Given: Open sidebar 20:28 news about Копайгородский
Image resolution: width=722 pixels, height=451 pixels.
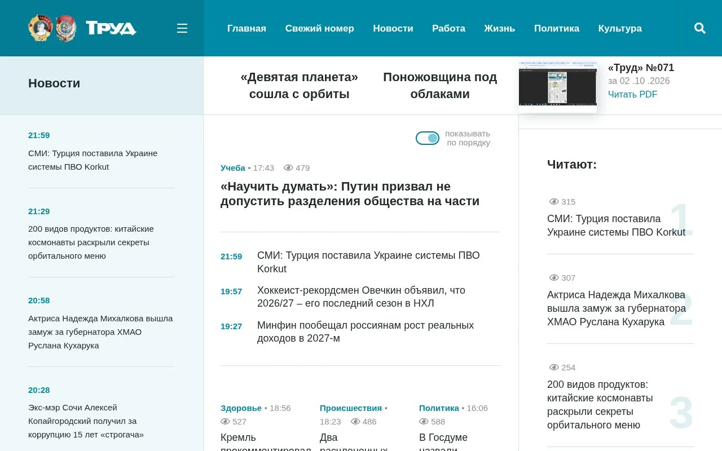Looking at the screenshot, I should click(86, 421).
